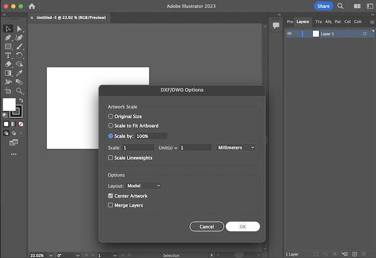
Task: Switch to the Col tab
Action: (348, 22)
